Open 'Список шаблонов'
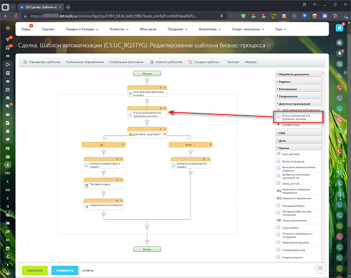 pyautogui.click(x=166, y=62)
